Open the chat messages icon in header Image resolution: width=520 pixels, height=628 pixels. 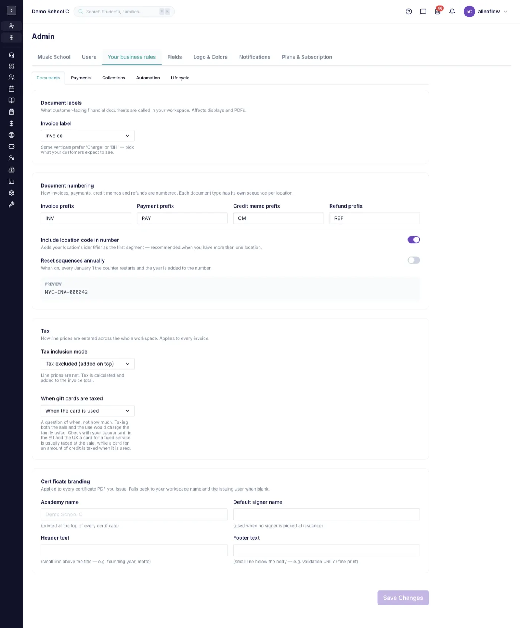(x=423, y=12)
